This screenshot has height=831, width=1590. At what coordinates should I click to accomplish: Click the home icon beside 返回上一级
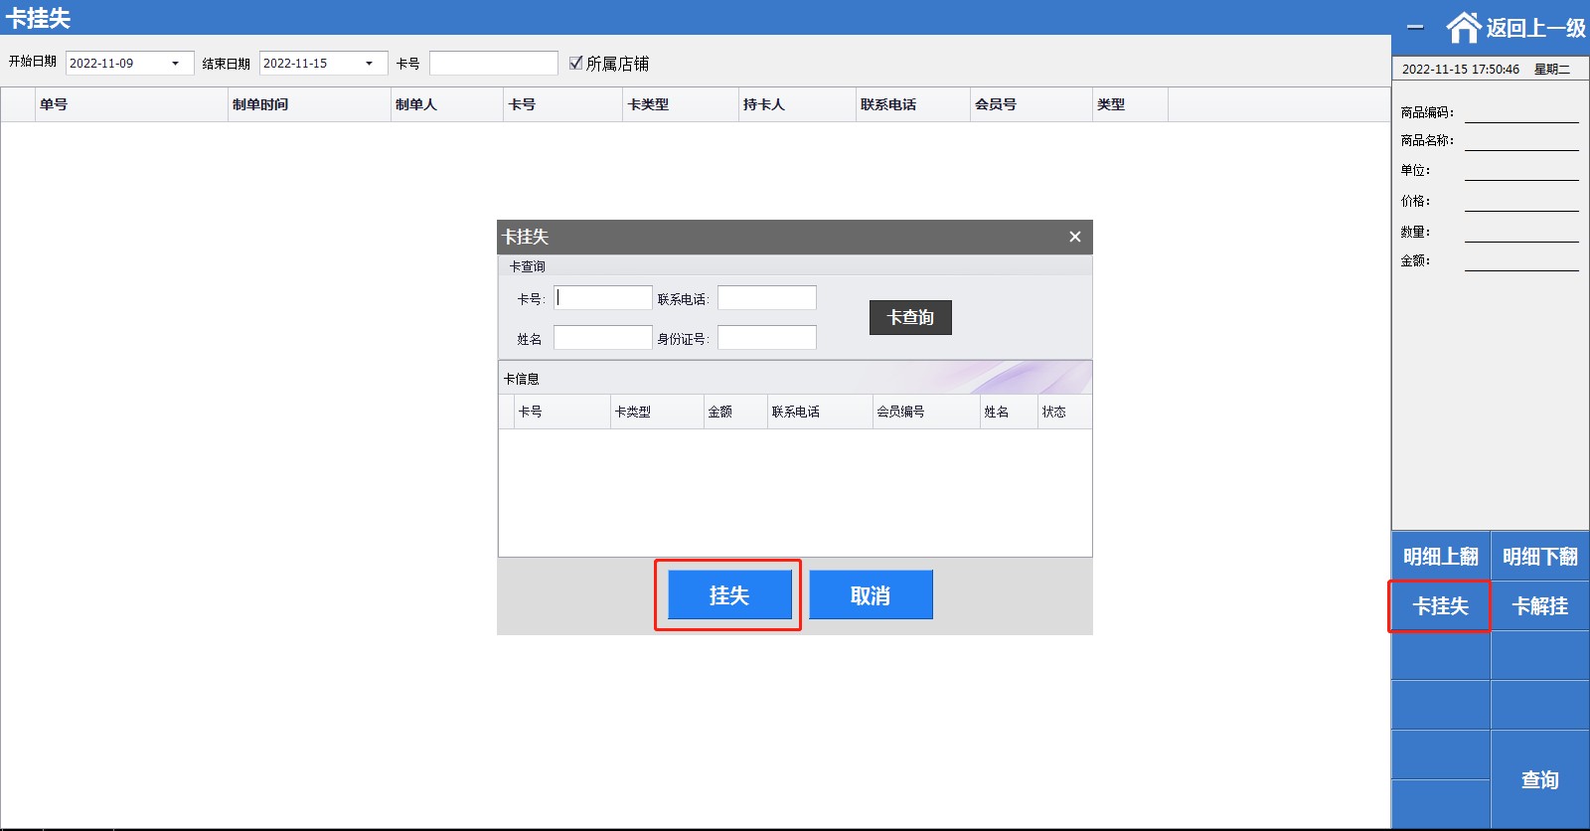1464,28
